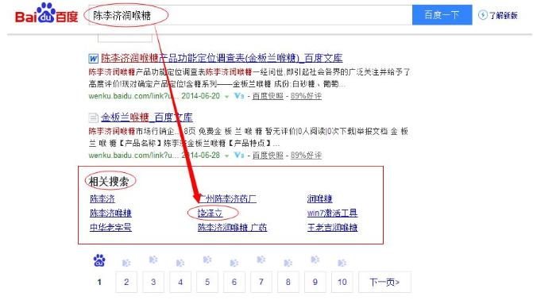Click related search 陈李济喉糖
The height and width of the screenshot is (300, 537).
pyautogui.click(x=110, y=213)
